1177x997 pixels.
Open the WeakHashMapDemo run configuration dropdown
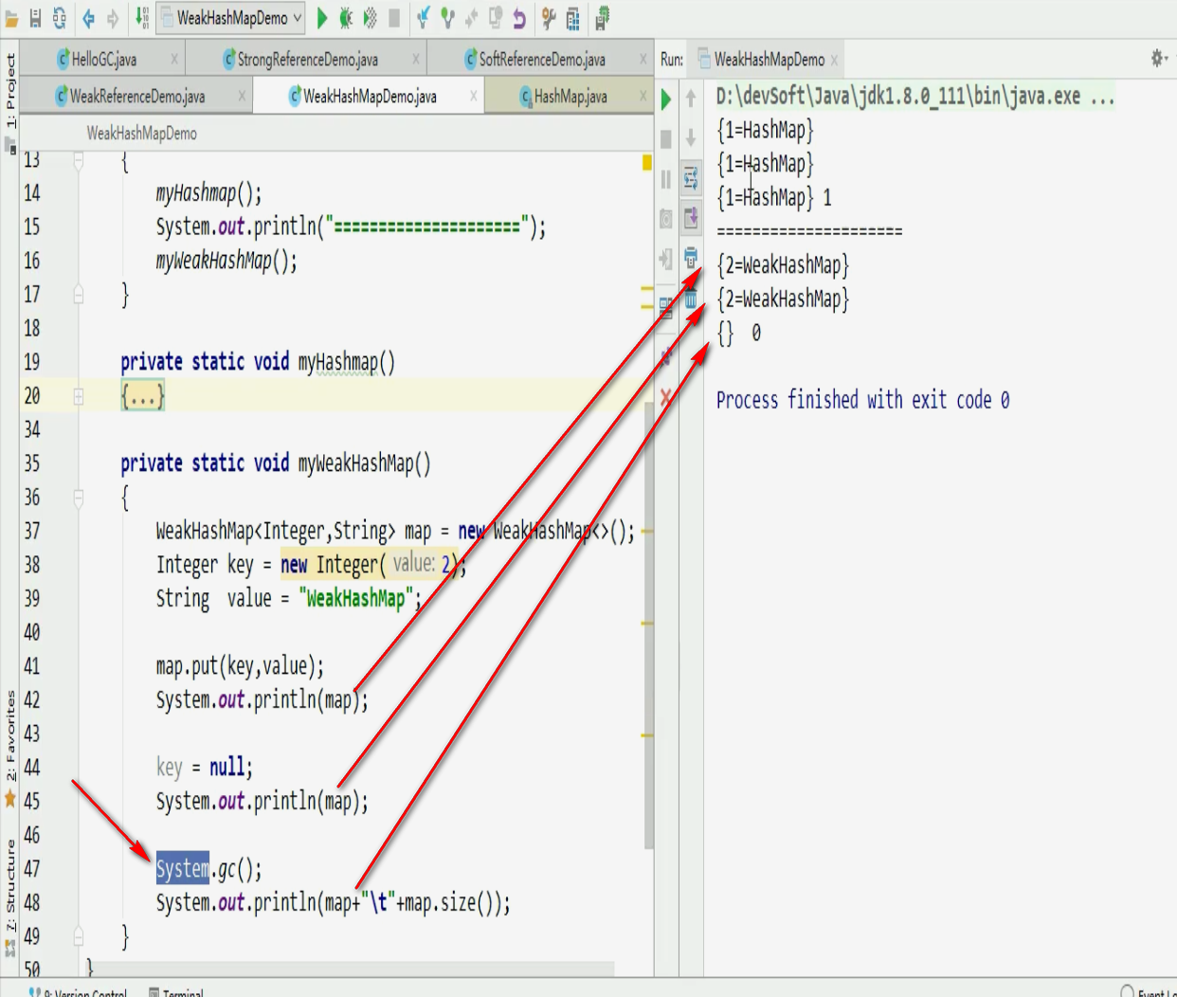(230, 17)
